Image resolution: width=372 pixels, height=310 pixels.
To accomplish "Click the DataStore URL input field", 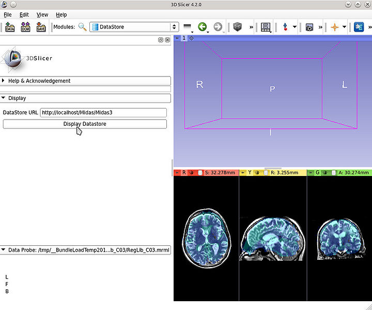I will pyautogui.click(x=103, y=112).
